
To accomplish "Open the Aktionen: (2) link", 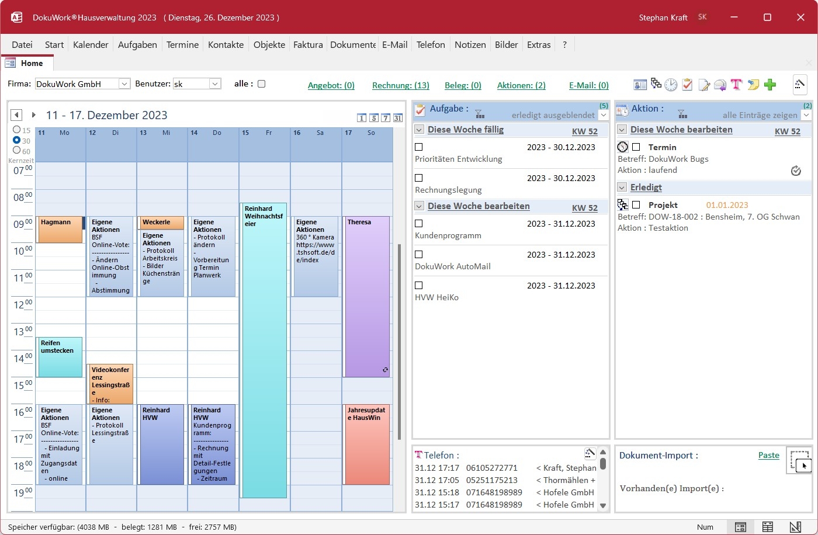I will point(521,85).
